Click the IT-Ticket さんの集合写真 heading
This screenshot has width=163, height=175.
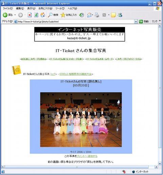coord(81,51)
